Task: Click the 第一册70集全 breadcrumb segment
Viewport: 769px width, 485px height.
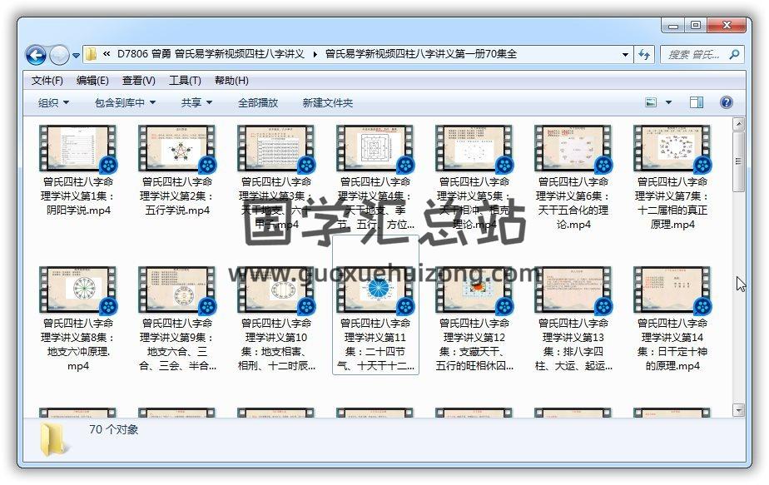Action: click(421, 54)
